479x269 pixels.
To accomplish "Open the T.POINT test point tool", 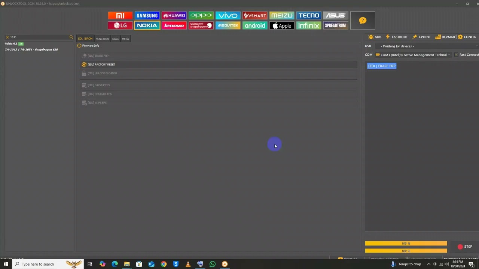I will point(421,37).
